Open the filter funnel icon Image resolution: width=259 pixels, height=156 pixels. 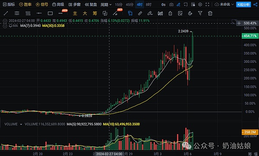point(200,13)
